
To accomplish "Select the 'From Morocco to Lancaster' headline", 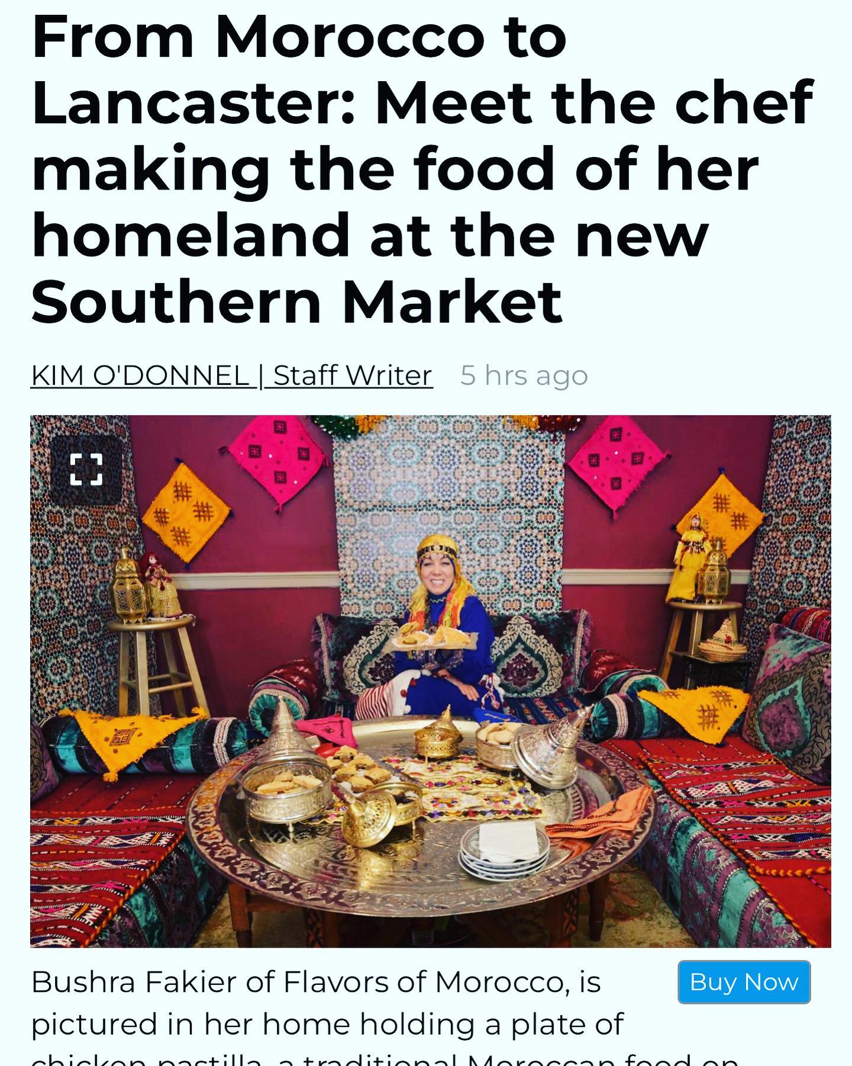I will click(x=422, y=168).
